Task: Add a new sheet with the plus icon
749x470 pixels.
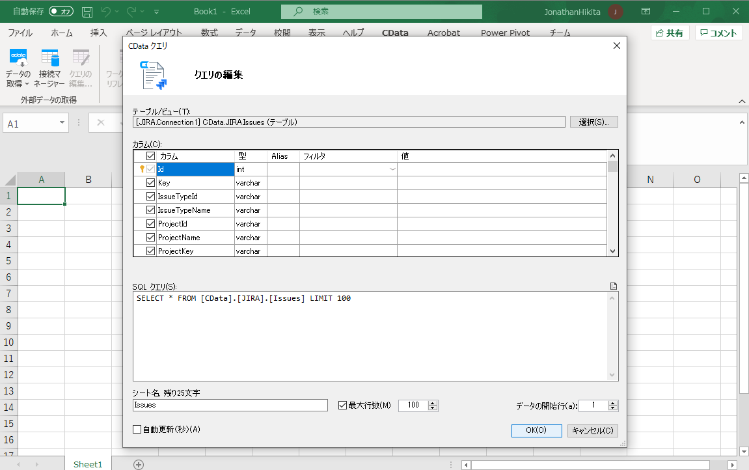Action: point(139,464)
